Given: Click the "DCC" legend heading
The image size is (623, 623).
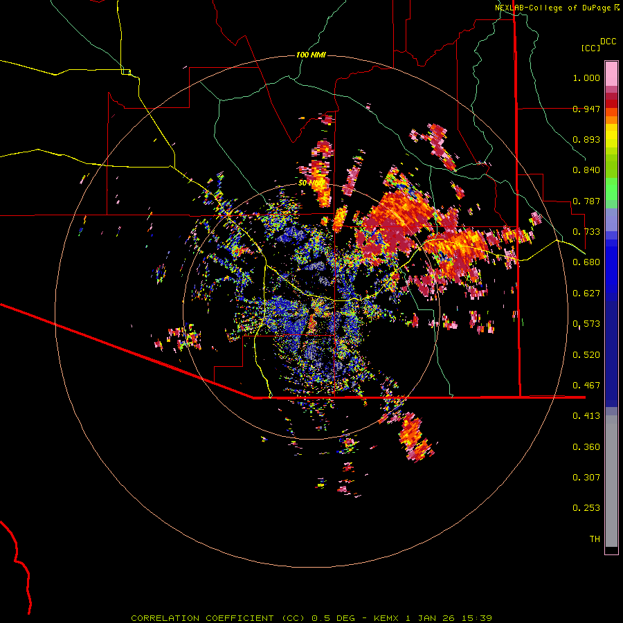Looking at the screenshot, I should 608,42.
